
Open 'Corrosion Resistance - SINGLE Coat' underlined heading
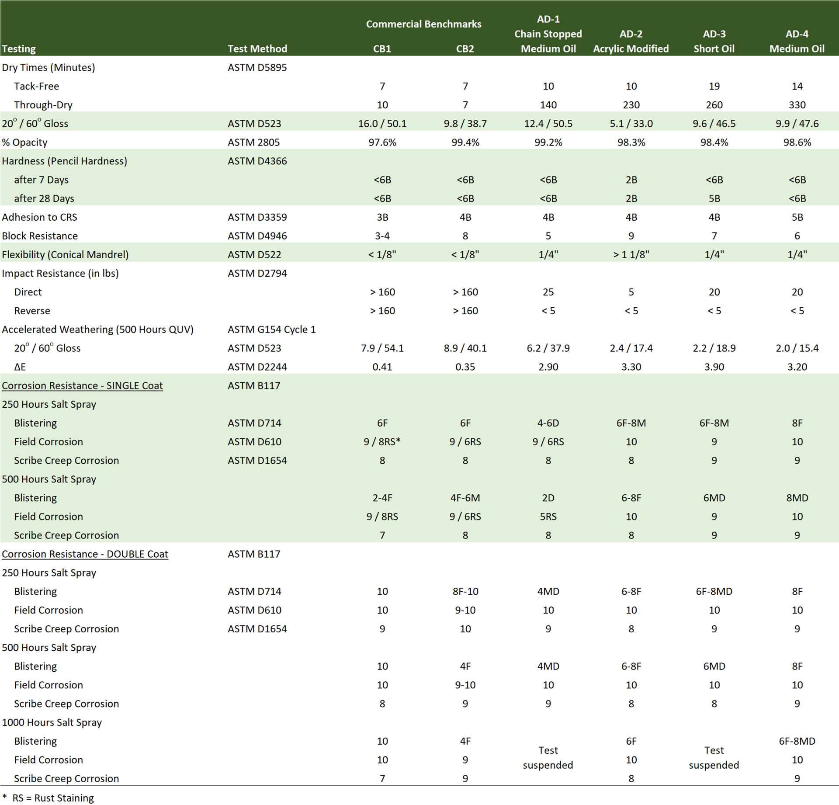82,386
